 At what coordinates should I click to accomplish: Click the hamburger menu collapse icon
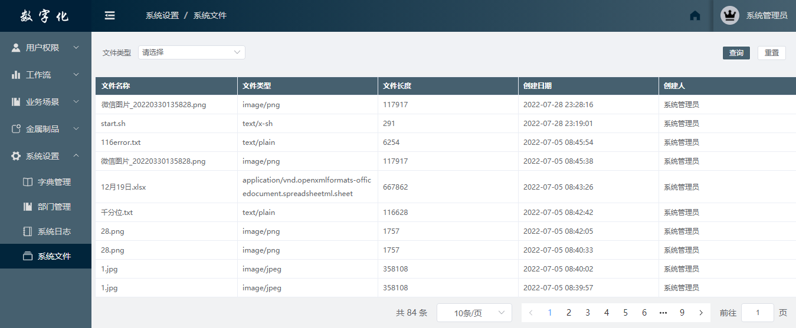point(110,15)
